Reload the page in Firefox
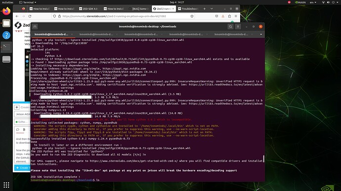Image resolution: width=341 pixels, height=191 pixels. (30, 16)
